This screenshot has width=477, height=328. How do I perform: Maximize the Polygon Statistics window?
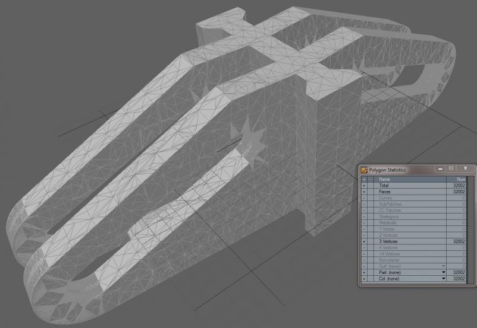451,169
